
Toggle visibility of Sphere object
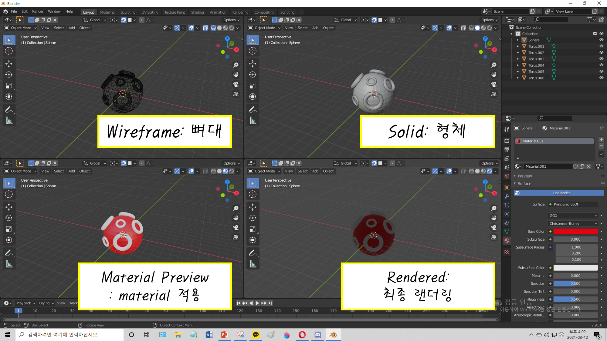coord(601,40)
